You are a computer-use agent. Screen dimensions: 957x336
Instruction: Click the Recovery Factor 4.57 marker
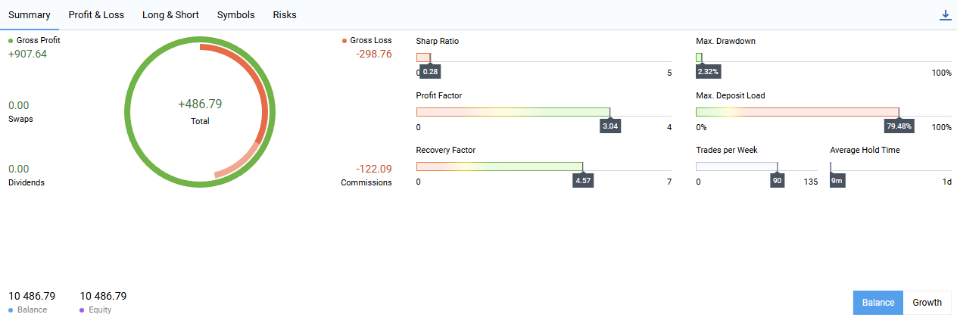583,181
